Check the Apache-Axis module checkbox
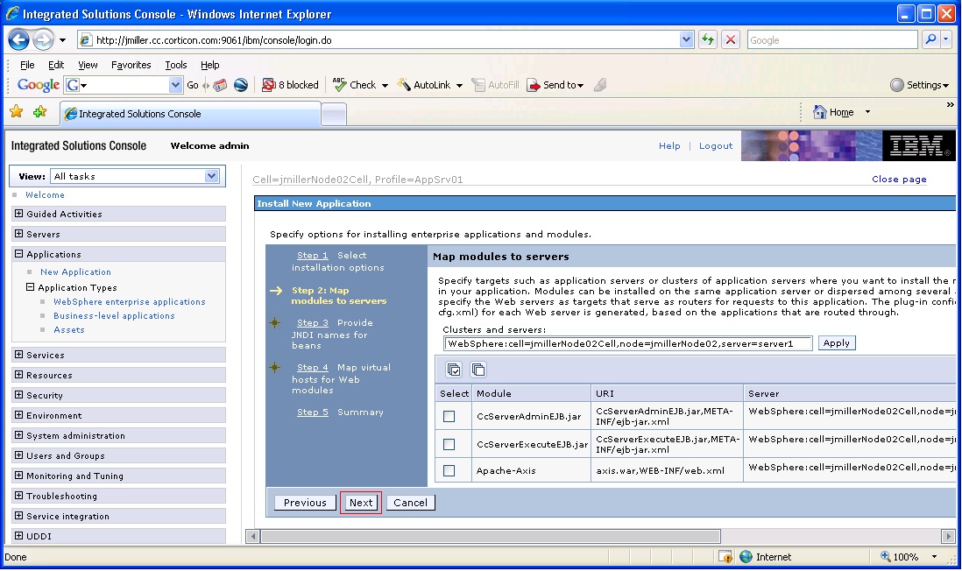Viewport: 962px width, 571px height. tap(449, 470)
